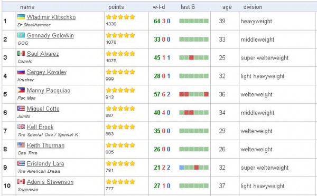Click the blue draw square in Erislandy Lara's last 6
Screen dimensions: 317x196
click(182, 168)
